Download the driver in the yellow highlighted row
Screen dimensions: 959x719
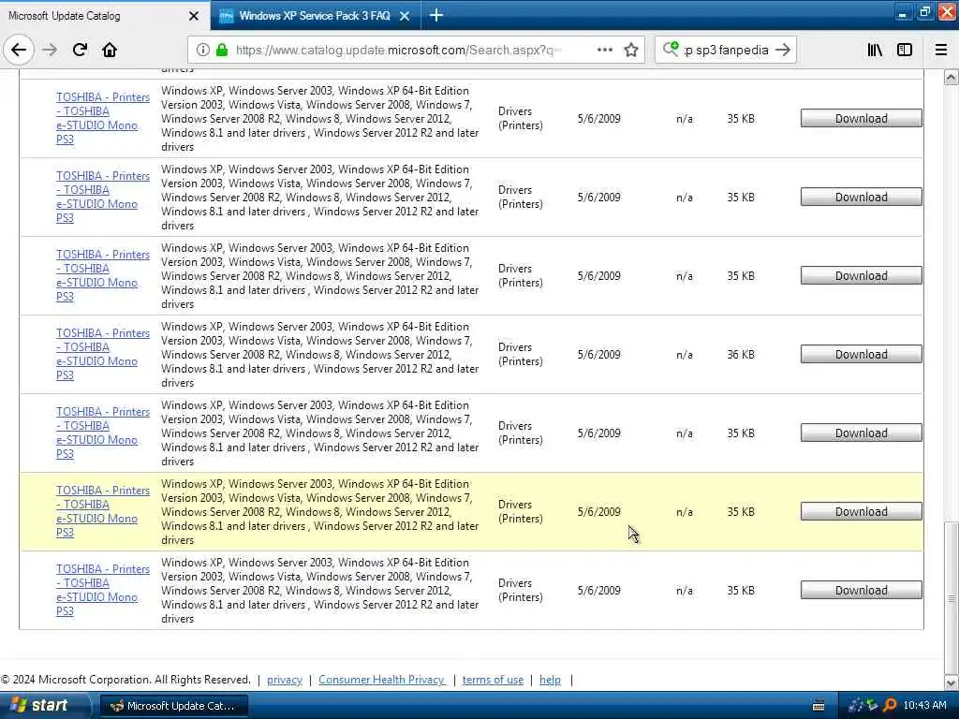[861, 512]
